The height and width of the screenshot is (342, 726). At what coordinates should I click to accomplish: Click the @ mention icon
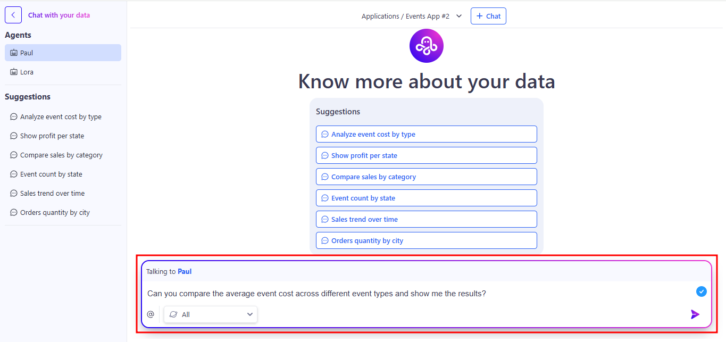point(151,314)
